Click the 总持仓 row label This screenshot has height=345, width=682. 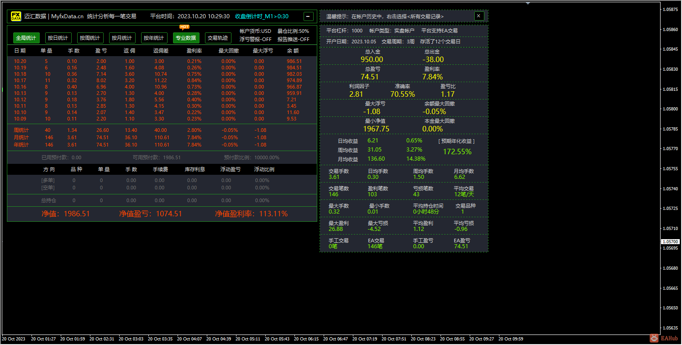click(49, 200)
